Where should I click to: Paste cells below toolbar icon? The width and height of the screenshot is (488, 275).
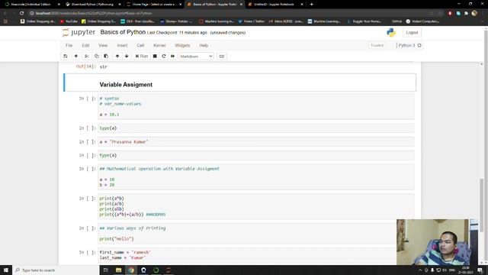(106, 56)
